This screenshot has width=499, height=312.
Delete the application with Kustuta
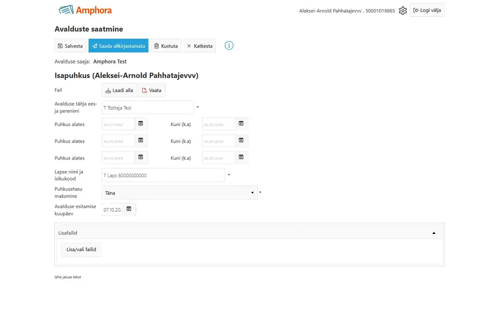click(166, 46)
